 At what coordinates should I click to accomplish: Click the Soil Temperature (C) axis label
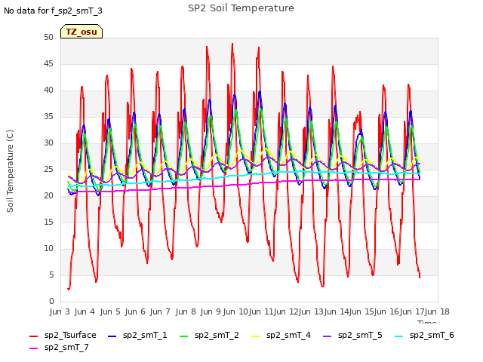(10, 171)
